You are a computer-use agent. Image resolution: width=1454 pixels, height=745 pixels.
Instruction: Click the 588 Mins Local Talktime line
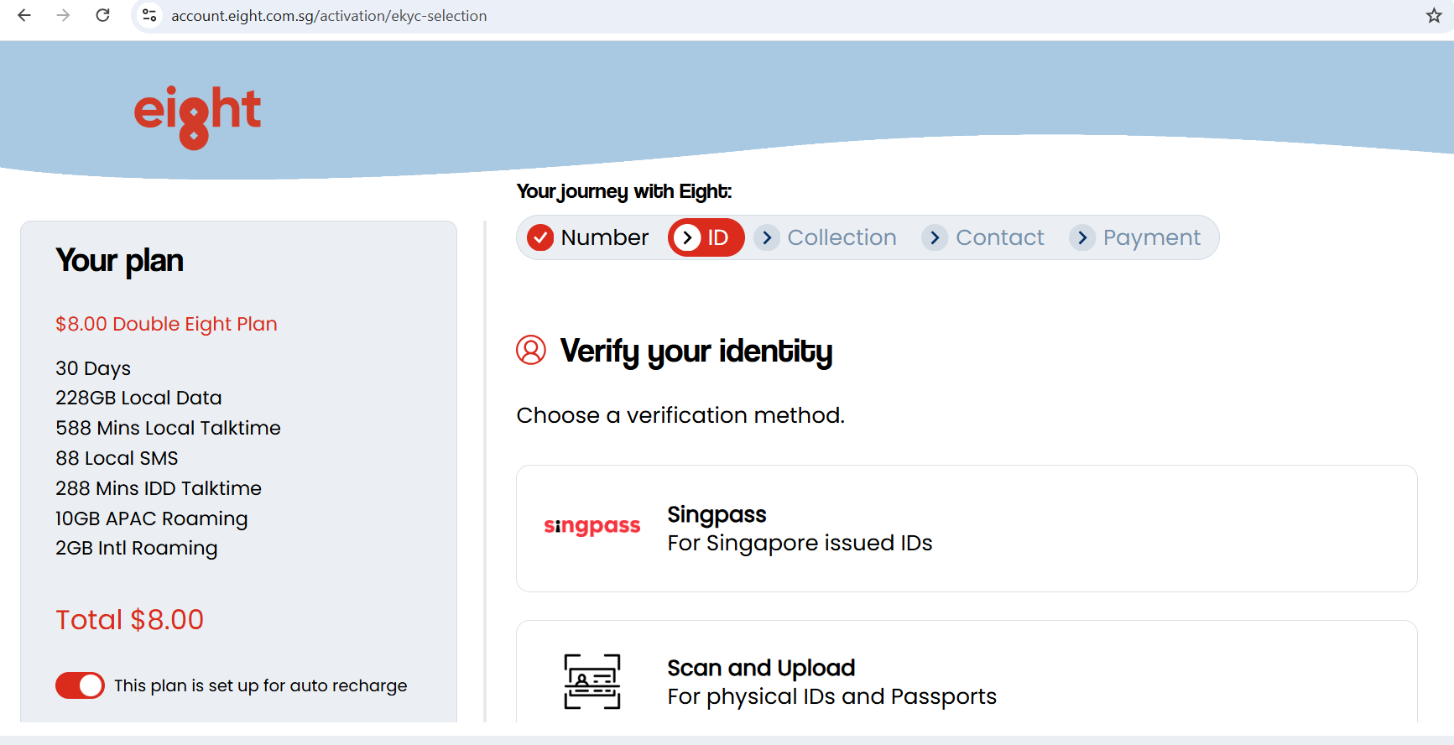(x=168, y=428)
